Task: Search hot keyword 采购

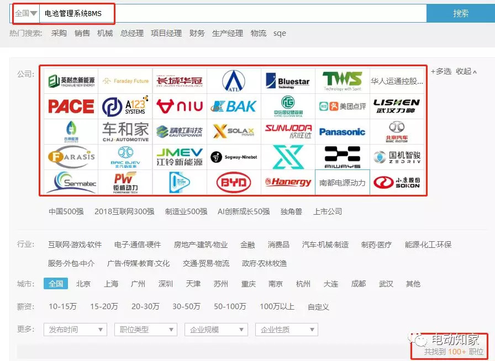Action: pos(59,33)
